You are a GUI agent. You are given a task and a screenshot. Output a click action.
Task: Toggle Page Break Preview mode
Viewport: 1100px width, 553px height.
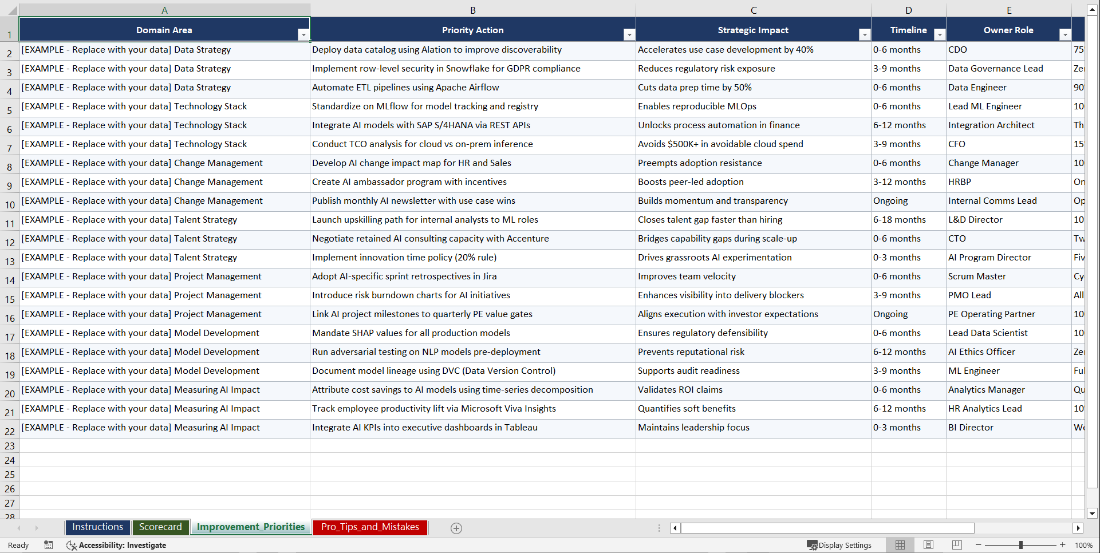(957, 544)
